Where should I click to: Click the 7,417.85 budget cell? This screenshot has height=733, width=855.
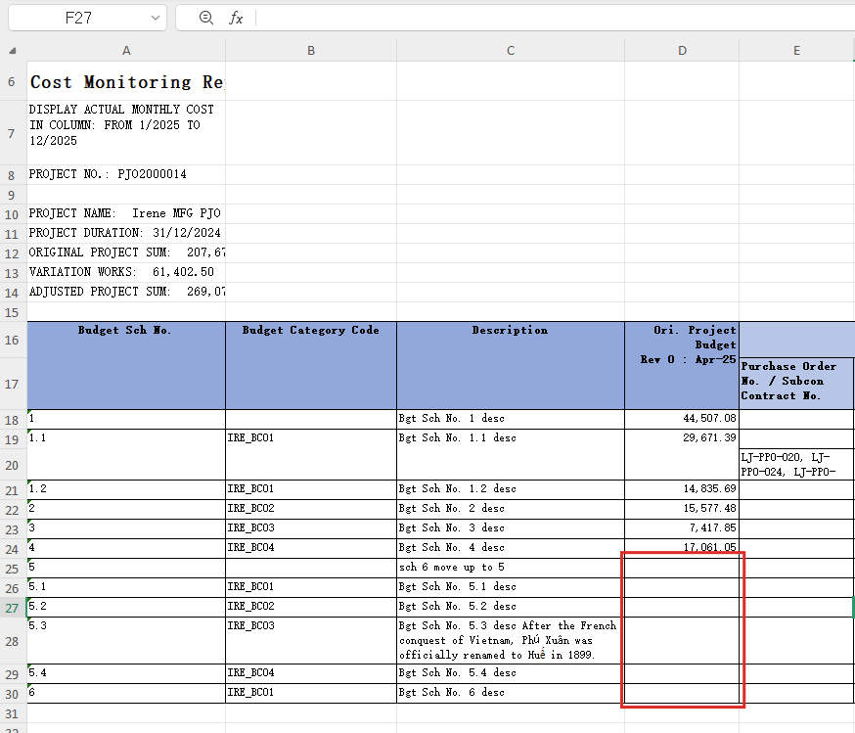tap(682, 529)
